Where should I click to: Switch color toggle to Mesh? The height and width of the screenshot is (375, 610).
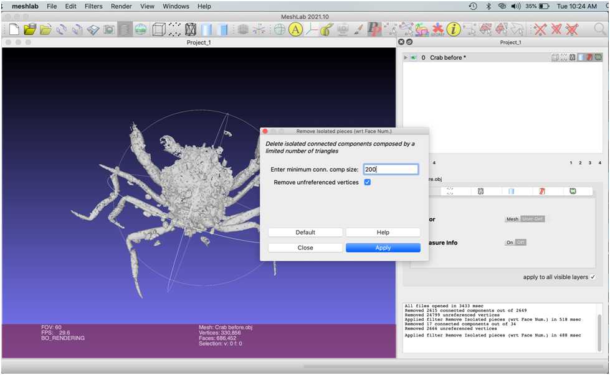pos(512,219)
